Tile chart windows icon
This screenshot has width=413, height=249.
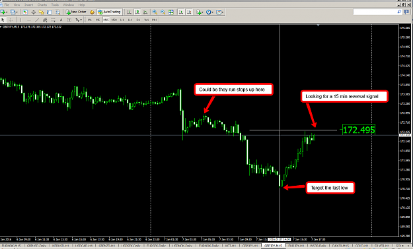[171, 12]
